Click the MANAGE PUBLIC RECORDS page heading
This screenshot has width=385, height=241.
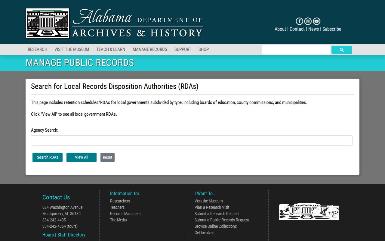80,63
